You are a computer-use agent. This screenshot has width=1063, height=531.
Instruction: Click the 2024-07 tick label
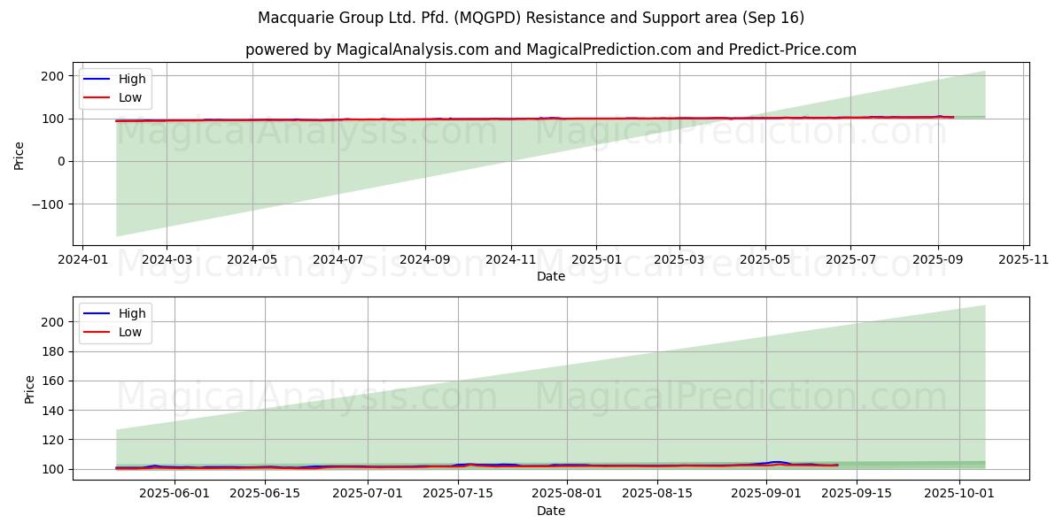tap(338, 259)
